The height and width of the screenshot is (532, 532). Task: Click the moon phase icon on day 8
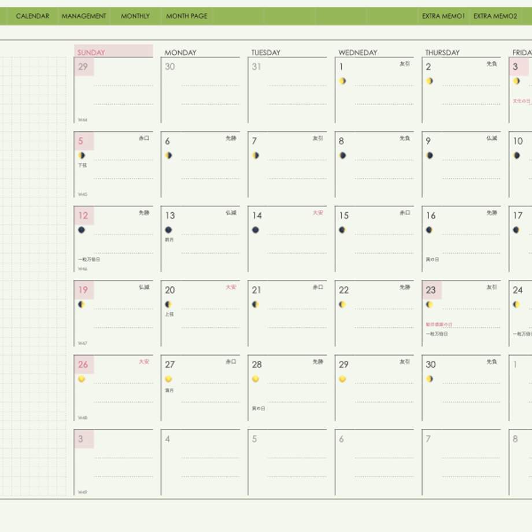(343, 156)
